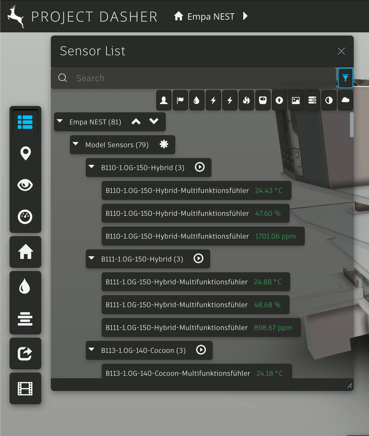Play the B111-1.OG-150-Hybrid sensor group
This screenshot has height=436, width=369.
pyautogui.click(x=198, y=259)
